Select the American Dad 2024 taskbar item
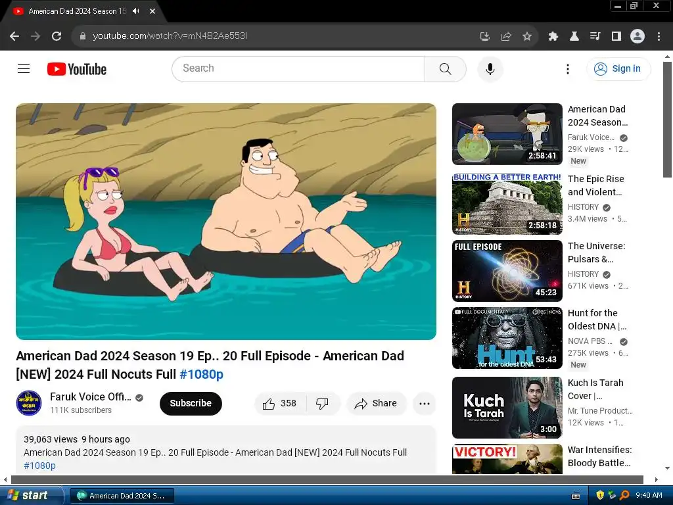 122,496
